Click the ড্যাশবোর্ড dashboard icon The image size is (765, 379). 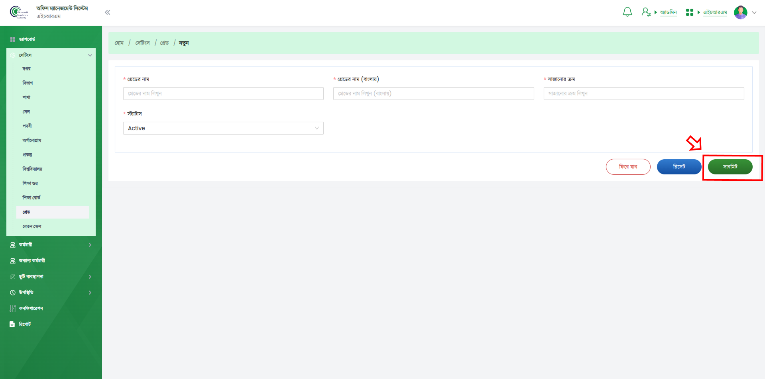[13, 39]
